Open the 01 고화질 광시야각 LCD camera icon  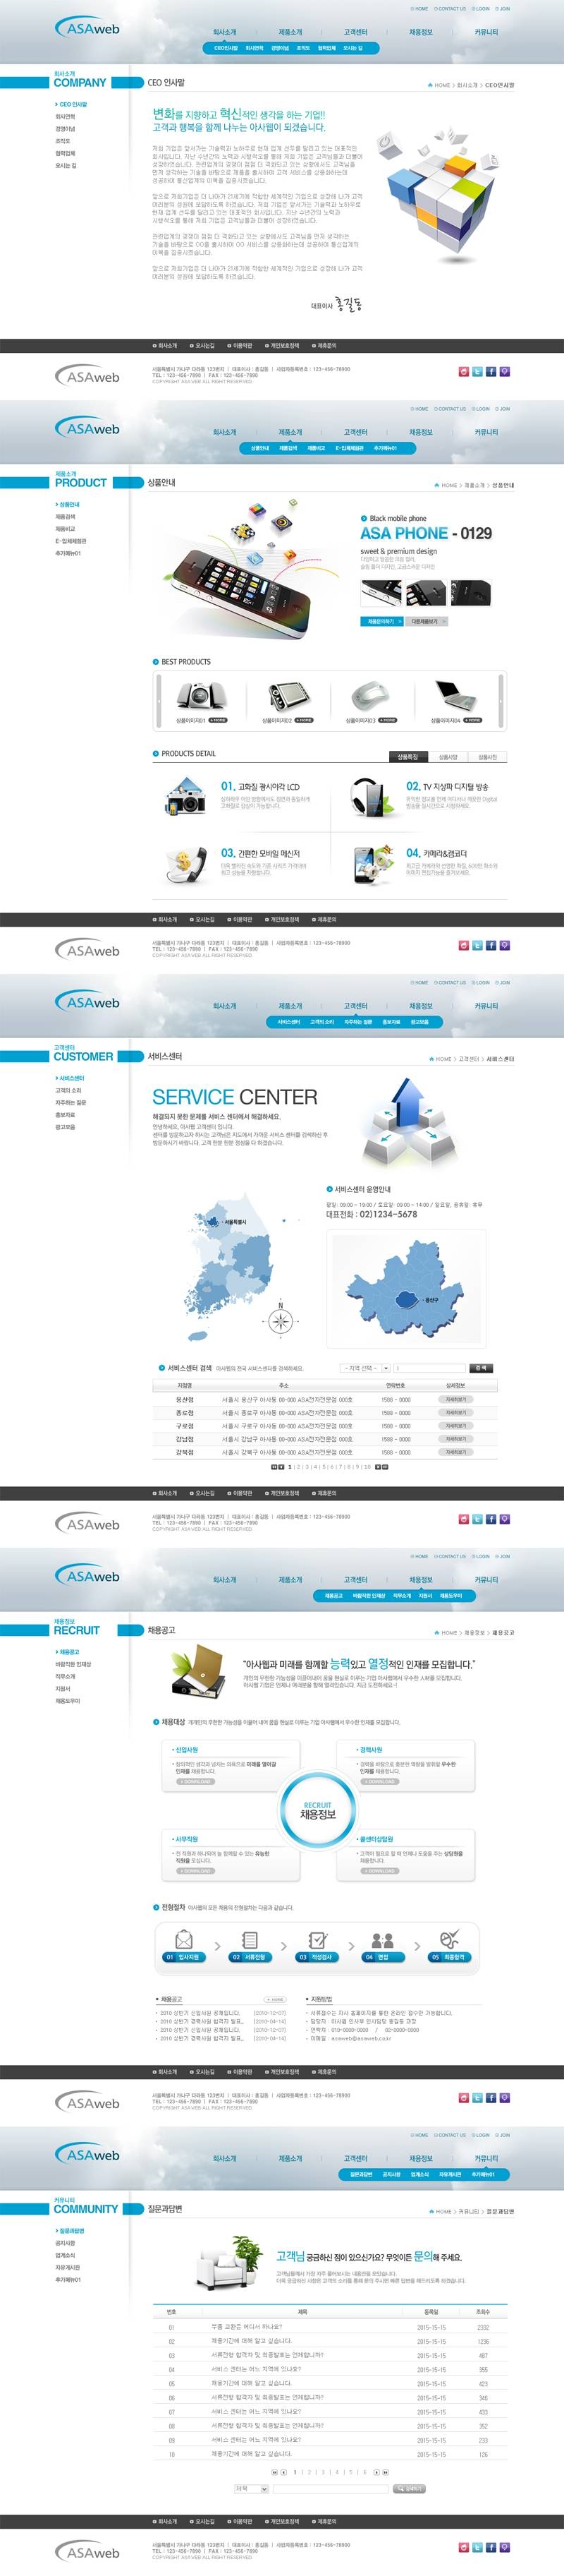[x=185, y=798]
